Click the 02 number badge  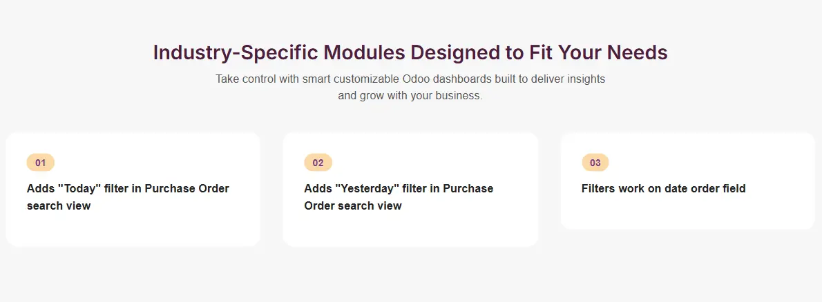(x=318, y=163)
